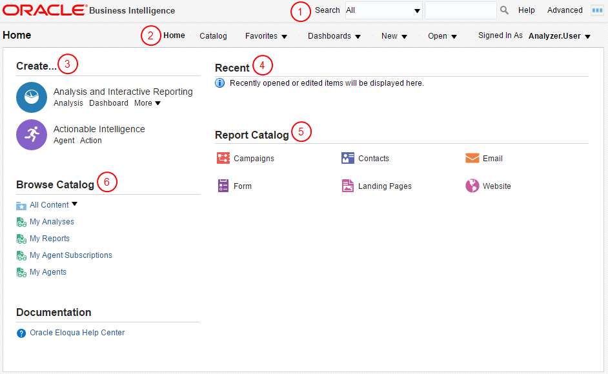Click into the search text field
The width and height of the screenshot is (608, 374).
(460, 10)
